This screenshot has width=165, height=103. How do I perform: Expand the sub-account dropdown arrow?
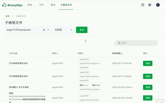pyautogui.click(x=48, y=30)
